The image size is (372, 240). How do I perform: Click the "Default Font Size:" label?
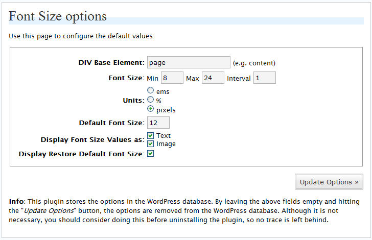[111, 123]
